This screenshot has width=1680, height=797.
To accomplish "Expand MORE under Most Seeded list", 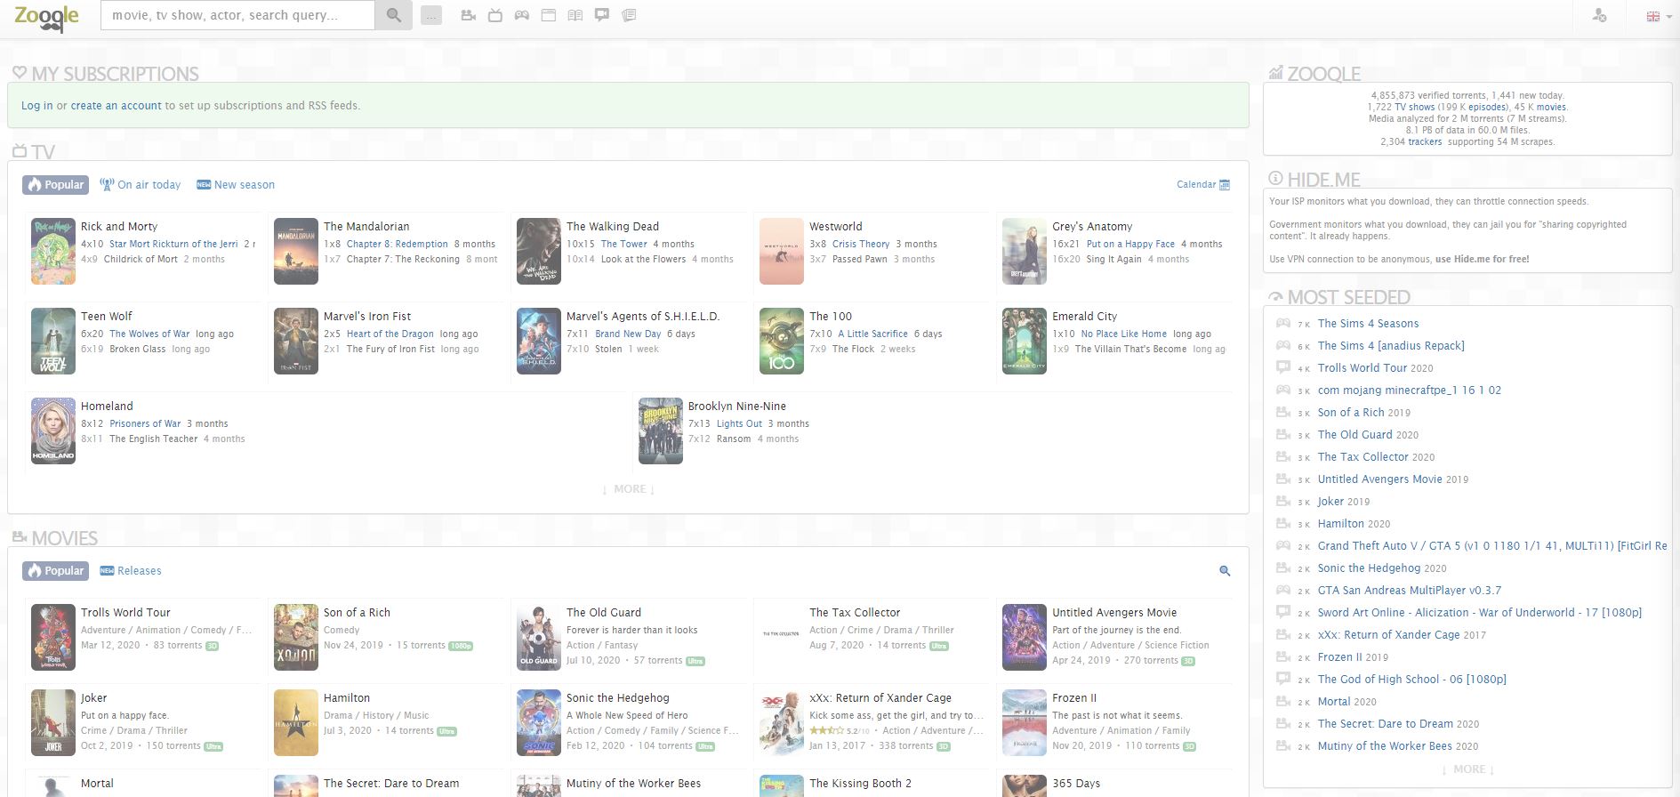I will point(1467,769).
